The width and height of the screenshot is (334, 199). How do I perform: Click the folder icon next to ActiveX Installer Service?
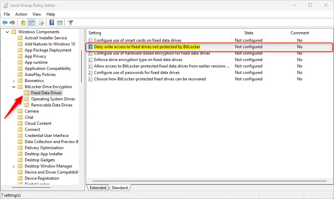pyautogui.click(x=20, y=38)
